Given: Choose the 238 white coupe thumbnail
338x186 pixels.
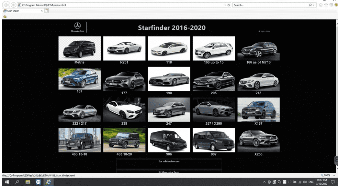Looking at the screenshot, I should (x=124, y=110).
